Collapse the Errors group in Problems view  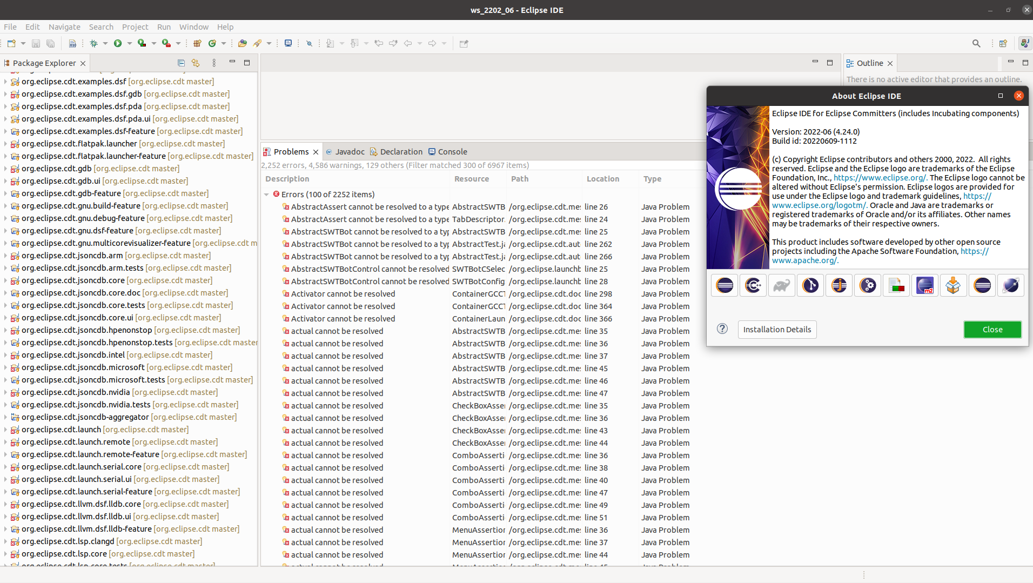point(266,195)
